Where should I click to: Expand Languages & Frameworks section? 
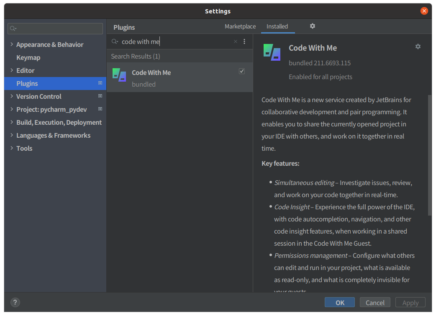coord(12,135)
